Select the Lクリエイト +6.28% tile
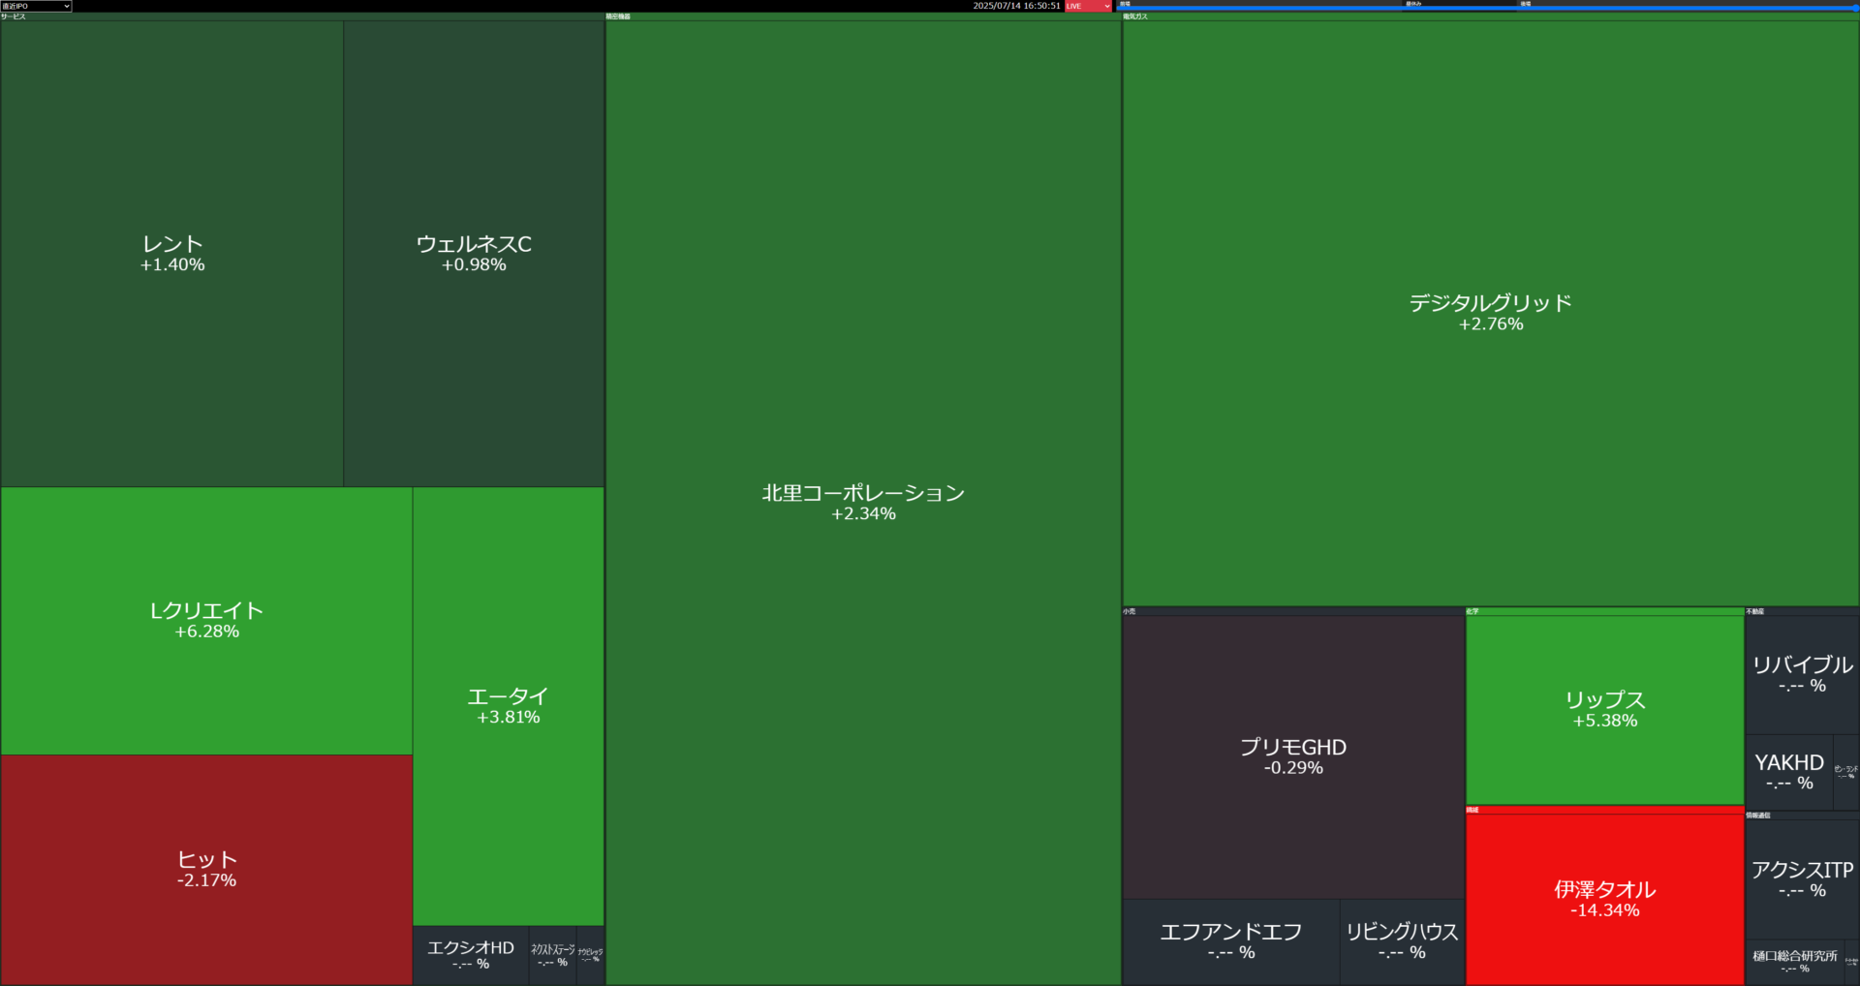1860x986 pixels. pos(206,621)
